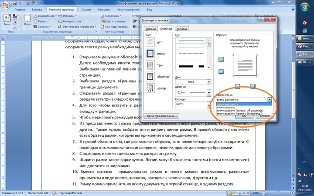Open Номера строк line numbers menu
314x196 pixels.
[71, 21]
